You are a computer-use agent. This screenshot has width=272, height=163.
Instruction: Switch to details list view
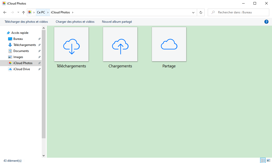tap(263, 160)
